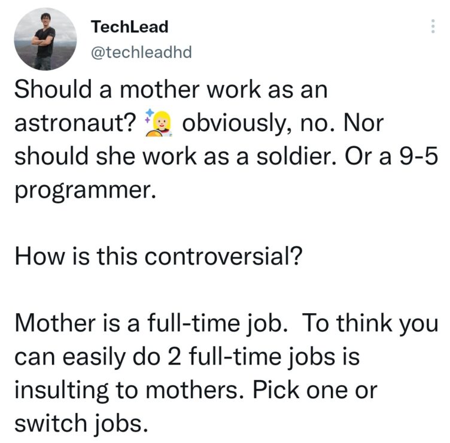450x443 pixels.
Task: Click the phrase "obviously, no. Nor"
Action: [282, 123]
